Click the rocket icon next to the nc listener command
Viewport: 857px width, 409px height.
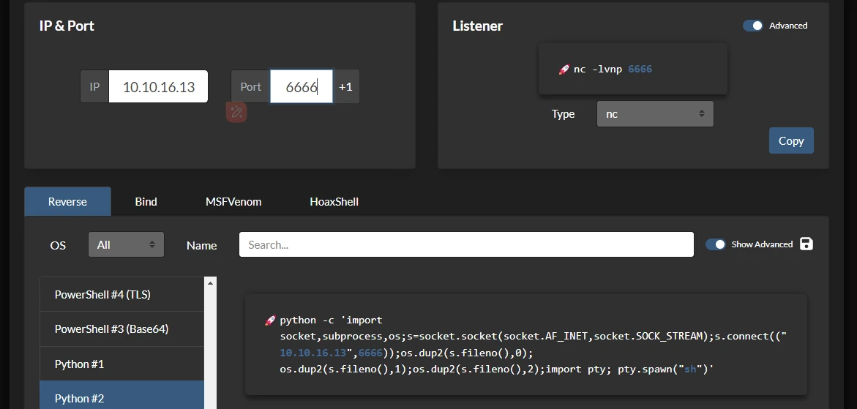click(x=564, y=70)
